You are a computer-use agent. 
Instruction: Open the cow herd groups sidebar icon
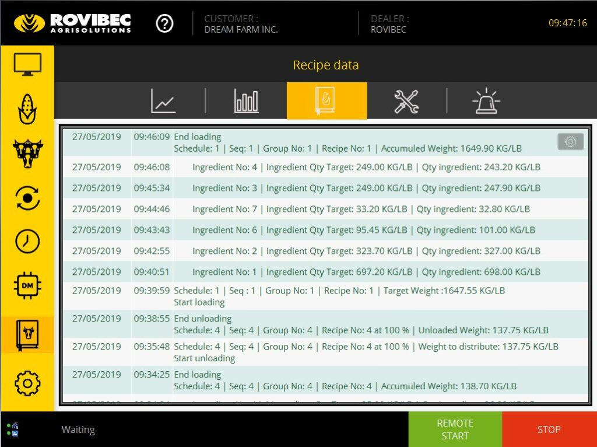click(27, 153)
